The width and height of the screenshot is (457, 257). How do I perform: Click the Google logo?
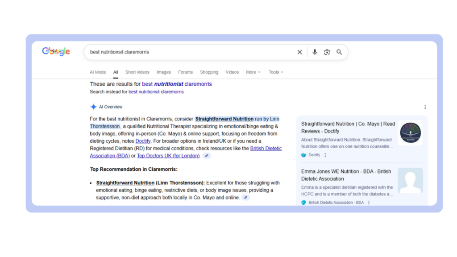56,52
